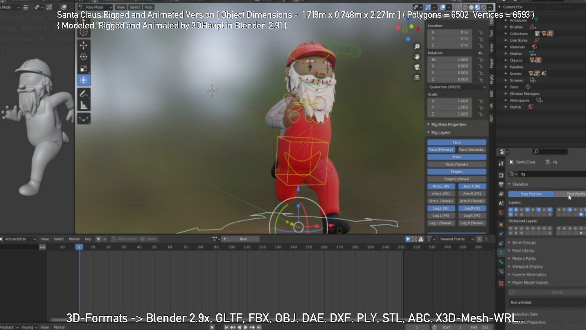586x330 pixels.
Task: Jump to timeline end frame
Action: coord(259,327)
